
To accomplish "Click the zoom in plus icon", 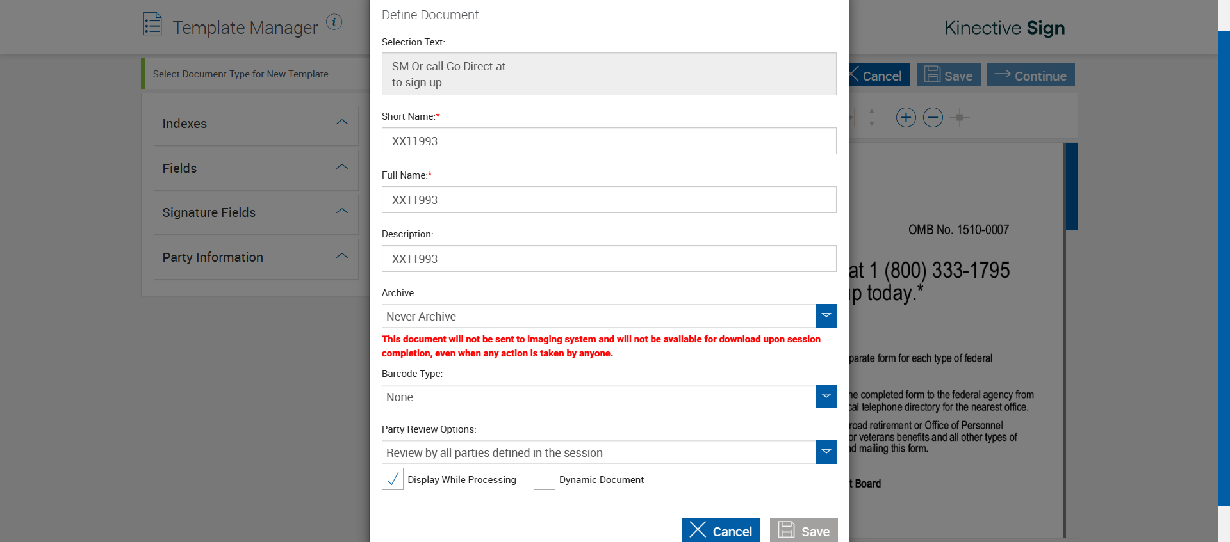I will pyautogui.click(x=905, y=117).
